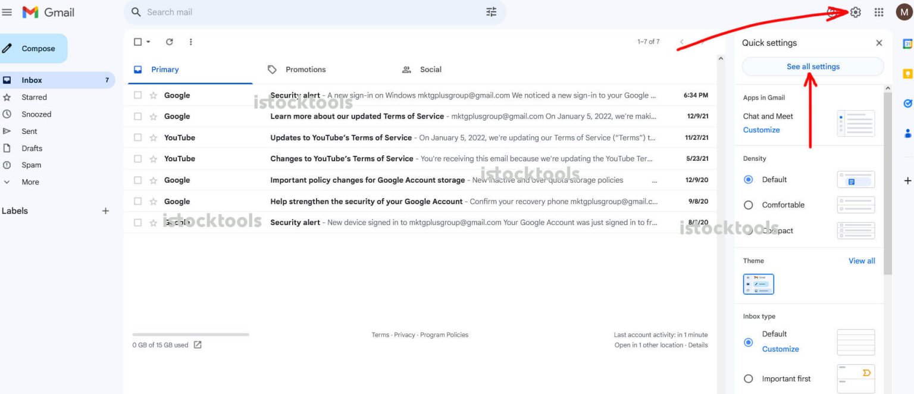Select the Comfortable density radio button
The image size is (914, 394).
748,204
